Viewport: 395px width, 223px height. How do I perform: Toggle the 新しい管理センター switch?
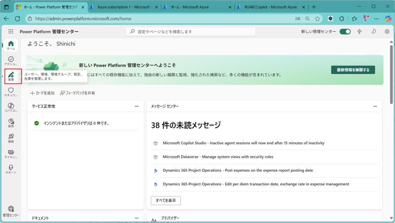click(345, 32)
